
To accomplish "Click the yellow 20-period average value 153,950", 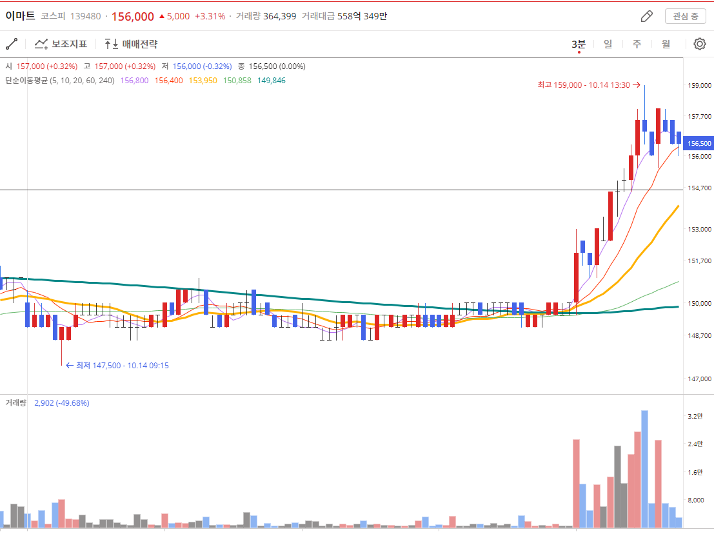I will (x=203, y=81).
